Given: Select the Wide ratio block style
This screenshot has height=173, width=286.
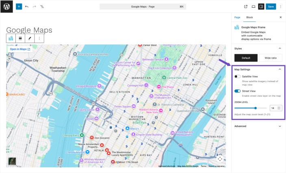Looking at the screenshot, I should [x=271, y=58].
